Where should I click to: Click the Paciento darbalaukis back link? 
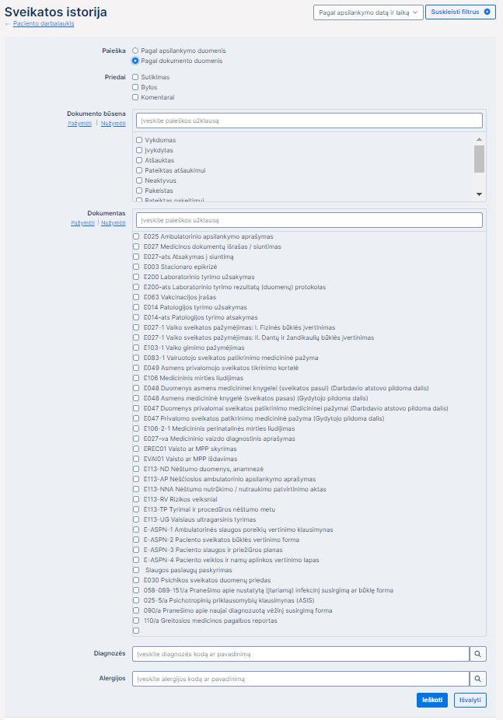click(x=44, y=24)
